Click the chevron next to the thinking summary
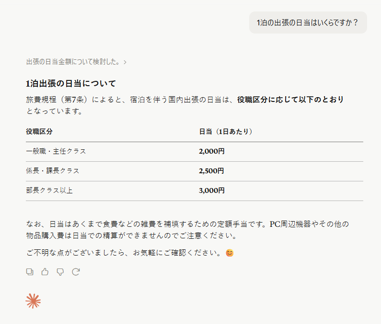The image size is (381, 324). [x=125, y=62]
